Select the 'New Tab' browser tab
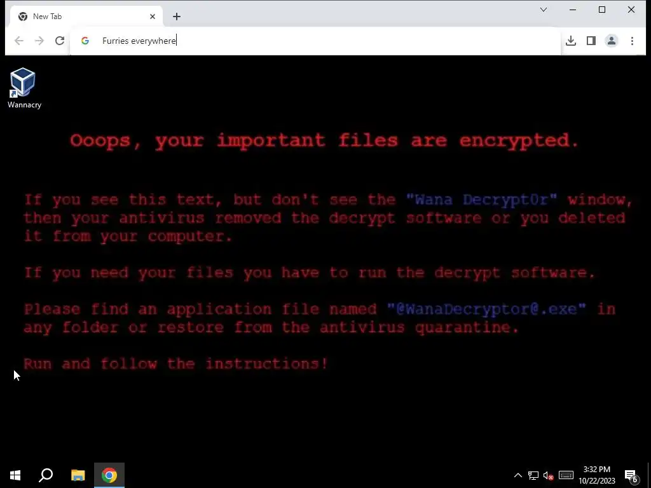 pyautogui.click(x=86, y=17)
